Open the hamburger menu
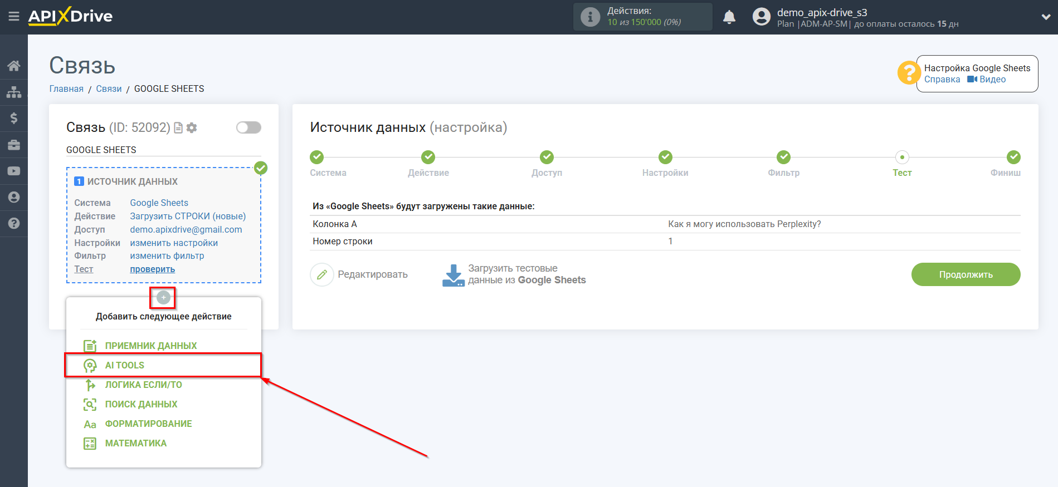Viewport: 1058px width, 487px height. [x=14, y=17]
